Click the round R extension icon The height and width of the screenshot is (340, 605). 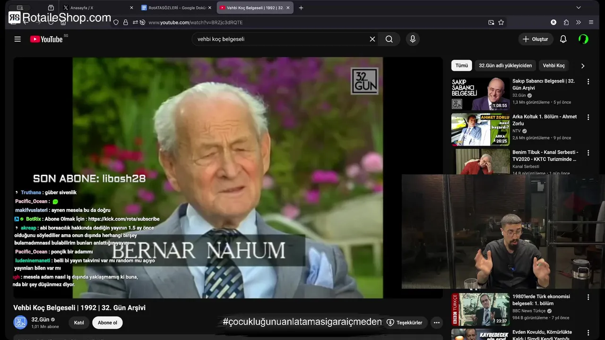pos(553,22)
